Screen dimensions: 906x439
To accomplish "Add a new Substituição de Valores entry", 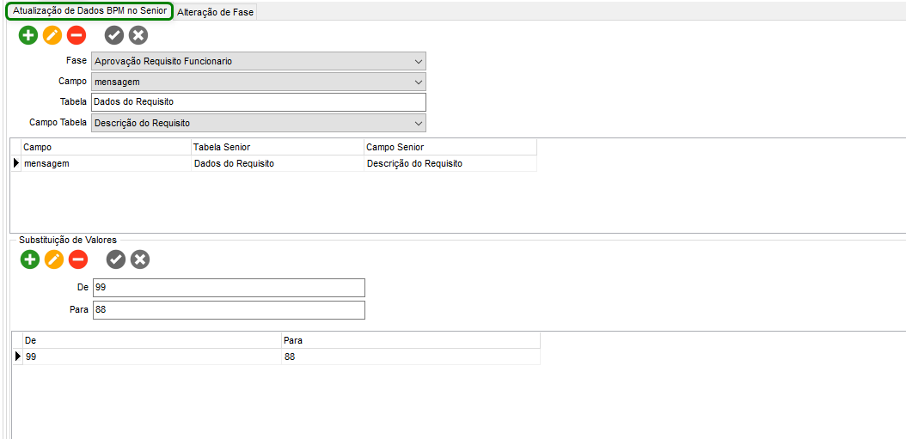I will pyautogui.click(x=30, y=259).
